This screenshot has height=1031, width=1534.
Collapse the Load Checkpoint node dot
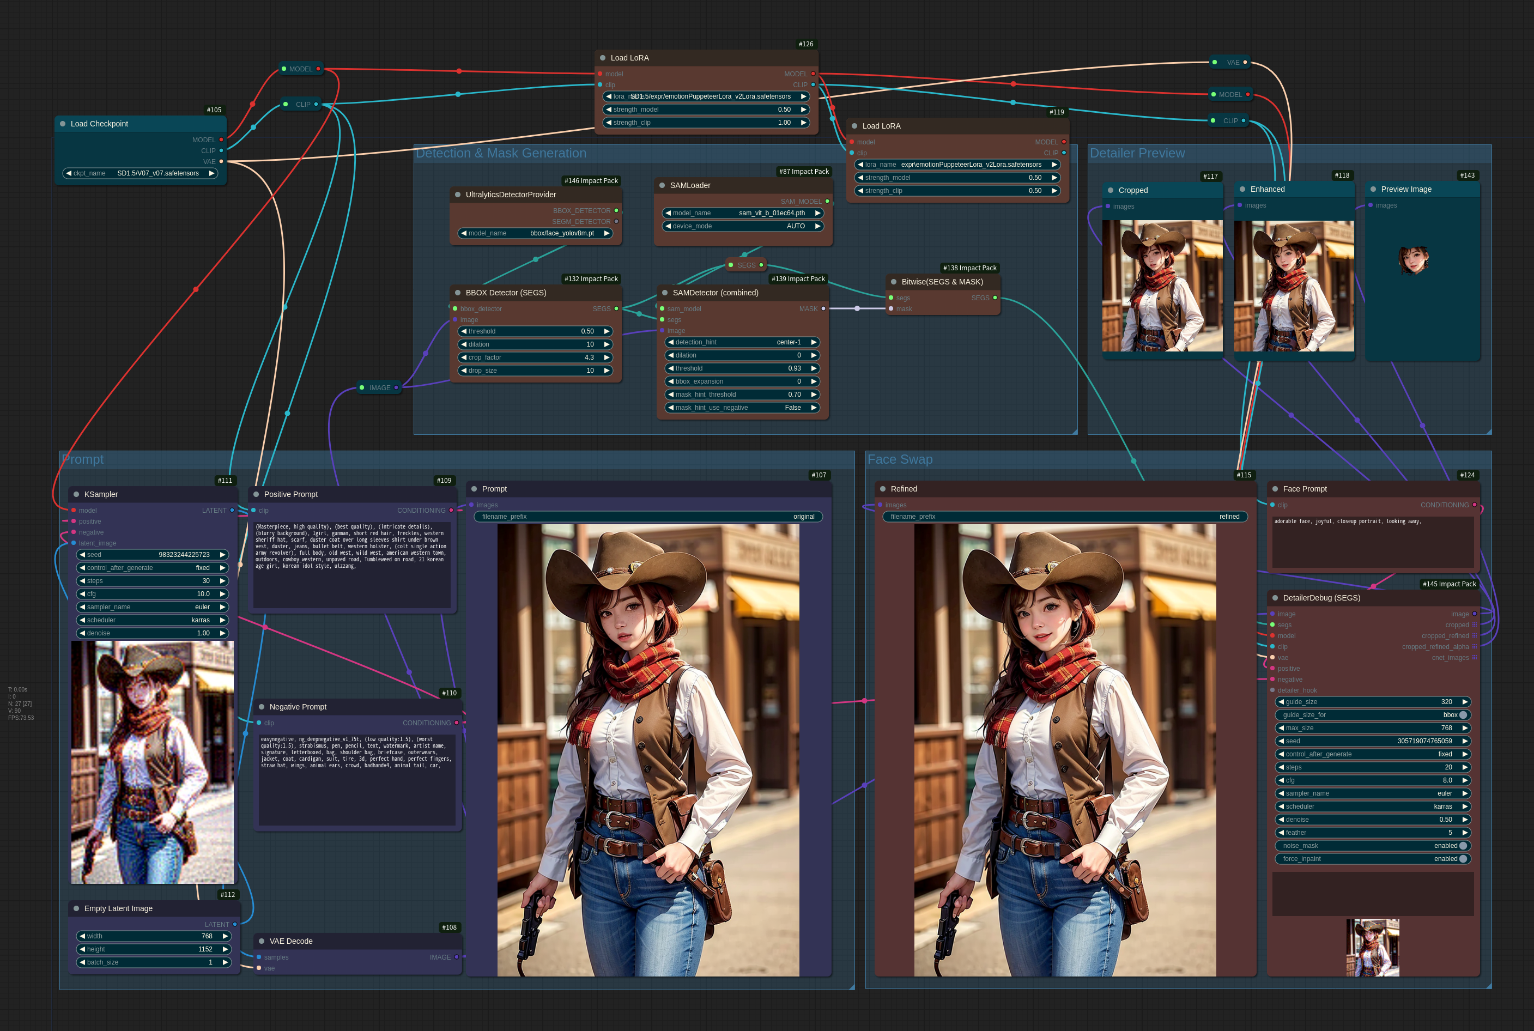click(x=63, y=124)
